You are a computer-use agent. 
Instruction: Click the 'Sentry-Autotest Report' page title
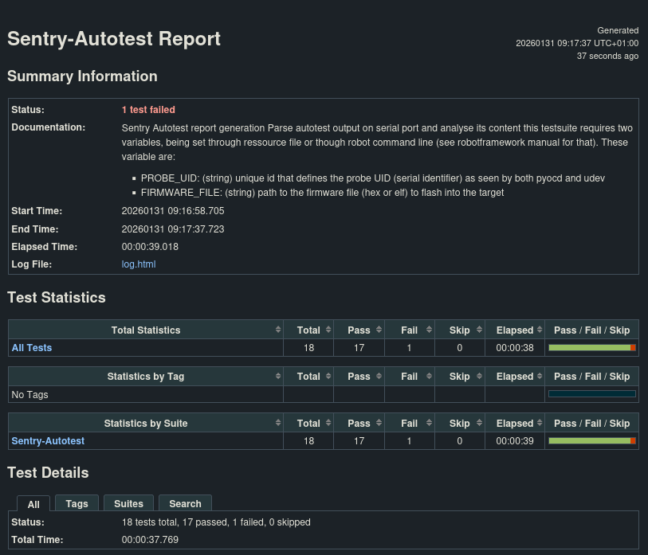click(x=114, y=39)
